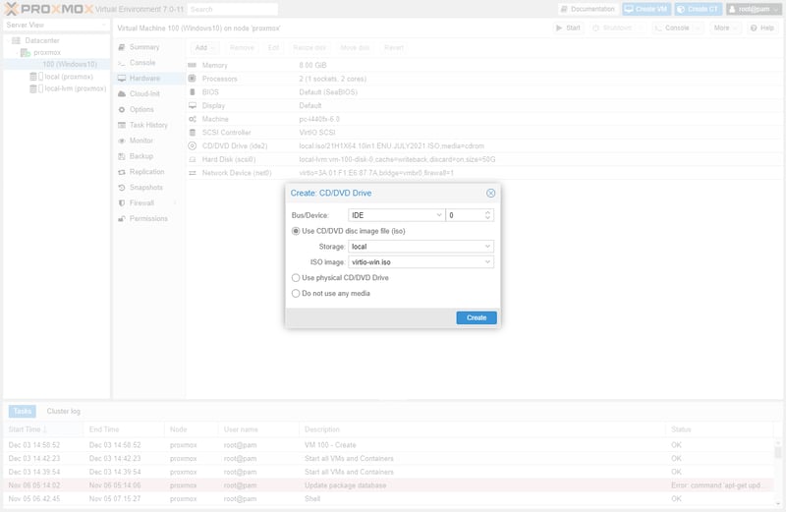This screenshot has width=786, height=512.
Task: Select 'Use physical CD/DVD Drive' radio option
Action: tap(296, 278)
